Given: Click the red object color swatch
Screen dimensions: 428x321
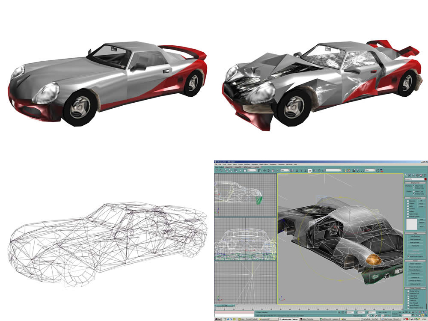Looking at the screenshot, I should (x=425, y=179).
